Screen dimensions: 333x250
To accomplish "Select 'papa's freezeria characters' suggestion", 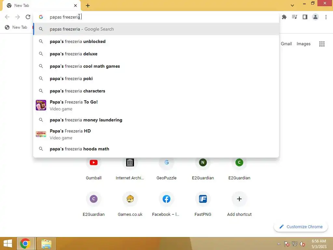I will [156, 91].
